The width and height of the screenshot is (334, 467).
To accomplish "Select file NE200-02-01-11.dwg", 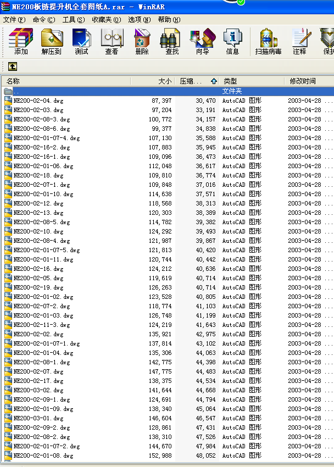I will point(43,259).
